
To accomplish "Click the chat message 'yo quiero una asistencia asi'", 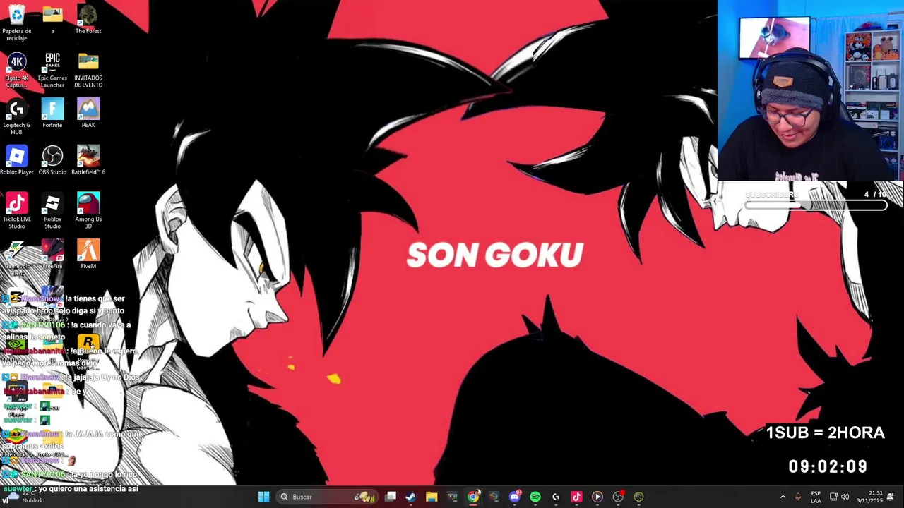I will coord(88,488).
